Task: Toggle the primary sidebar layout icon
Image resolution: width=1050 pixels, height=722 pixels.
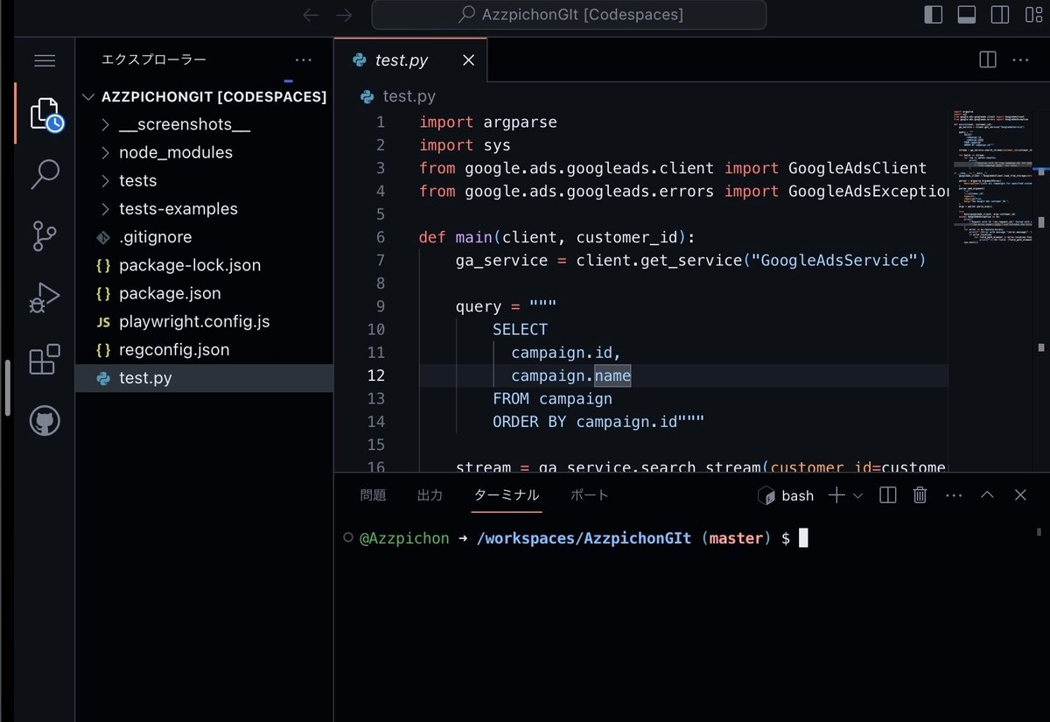Action: [x=934, y=15]
